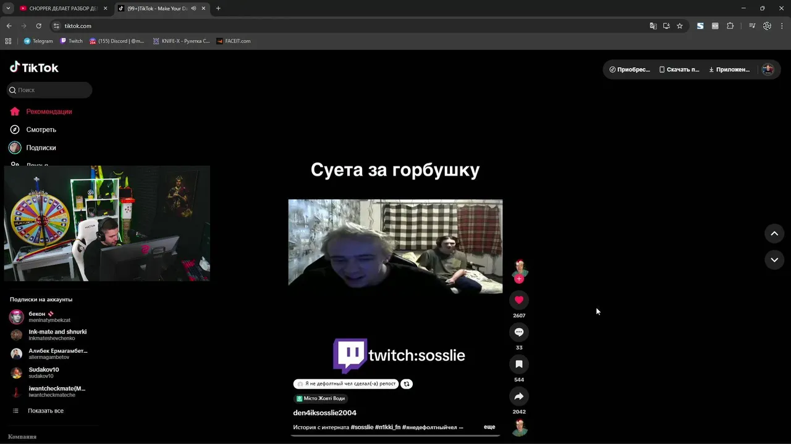Open the bookmarks bar apps grid
Screen dimensions: 791x444
click(8, 41)
